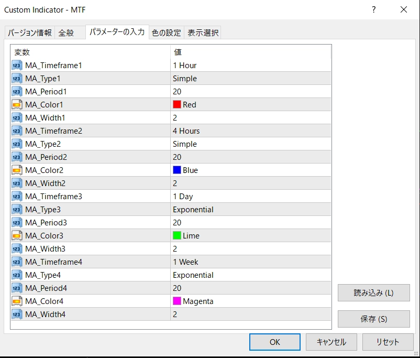Open the バージョン情報 tab
Viewport: 420px width, 358px height.
point(29,33)
